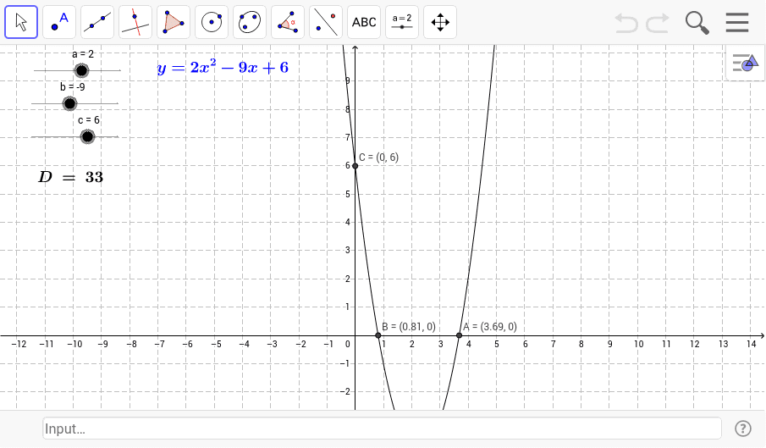Screen dimensions: 766x448
Task: Click x-axis tick label 14
Action: click(x=752, y=344)
